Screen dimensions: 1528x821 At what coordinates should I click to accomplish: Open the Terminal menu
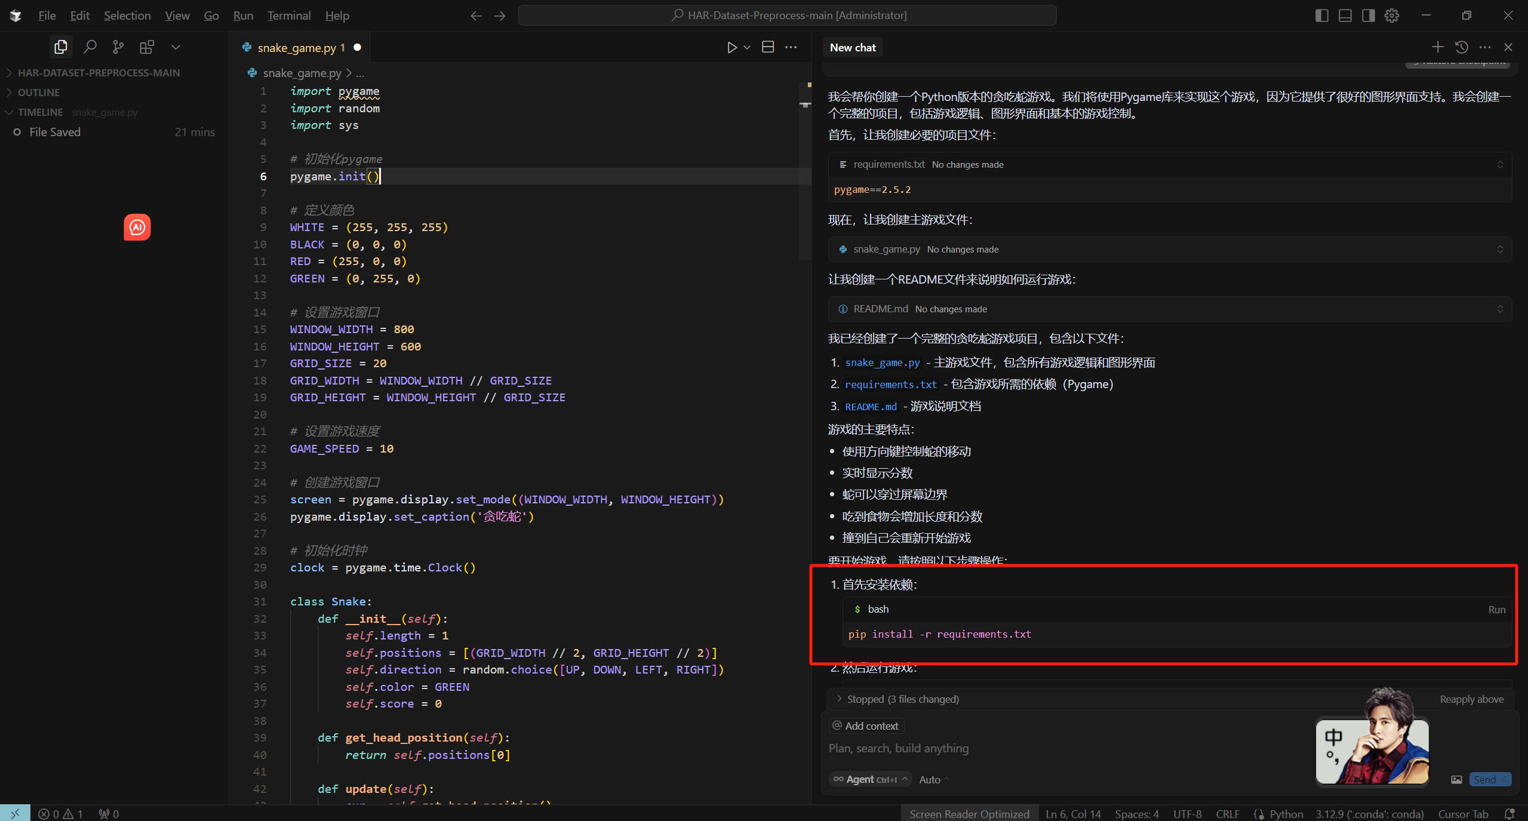[289, 16]
